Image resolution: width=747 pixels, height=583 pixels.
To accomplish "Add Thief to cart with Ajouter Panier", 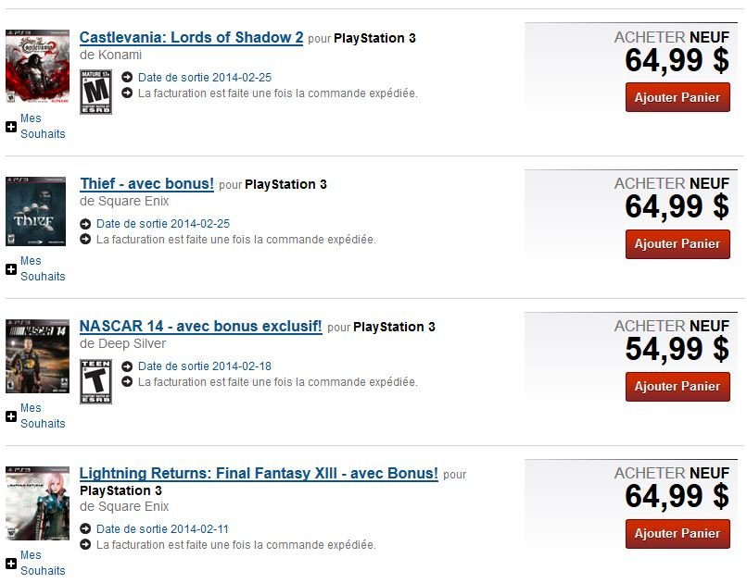I will point(677,244).
